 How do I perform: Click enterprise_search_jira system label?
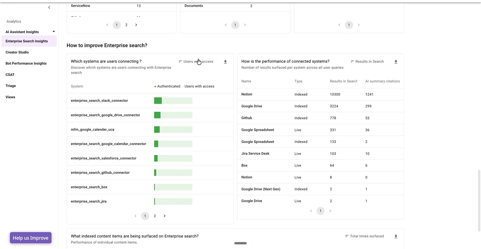click(x=89, y=202)
